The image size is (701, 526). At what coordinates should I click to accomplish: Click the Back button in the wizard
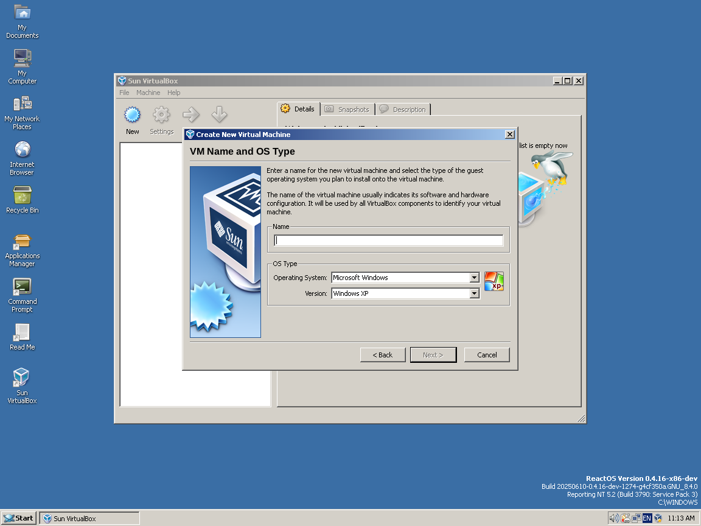point(383,355)
